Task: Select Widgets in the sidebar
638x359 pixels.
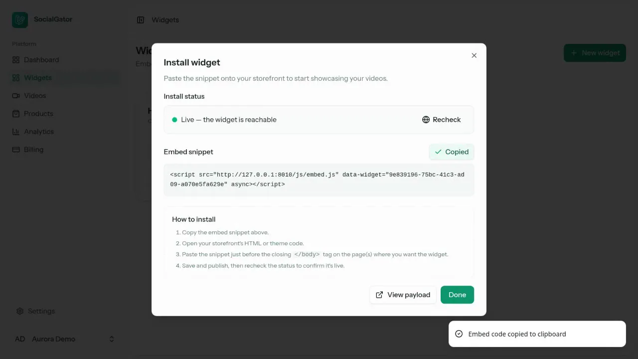Action: pyautogui.click(x=65, y=78)
